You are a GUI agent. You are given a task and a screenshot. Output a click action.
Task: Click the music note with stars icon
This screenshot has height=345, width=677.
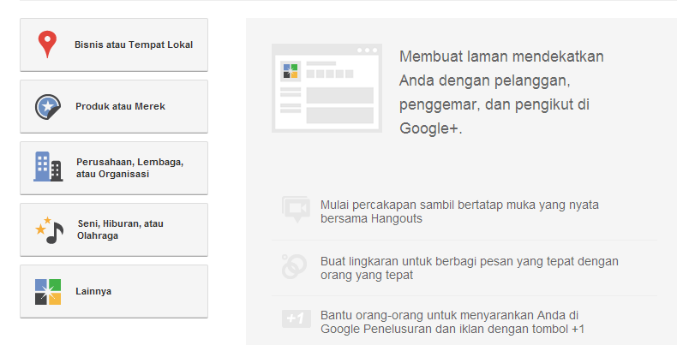49,230
